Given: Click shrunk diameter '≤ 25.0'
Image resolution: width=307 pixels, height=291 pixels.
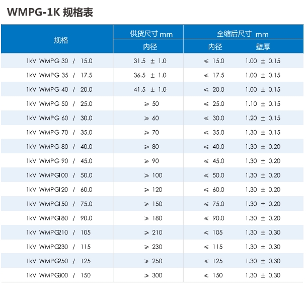Looking at the screenshot, I should pos(214,103).
